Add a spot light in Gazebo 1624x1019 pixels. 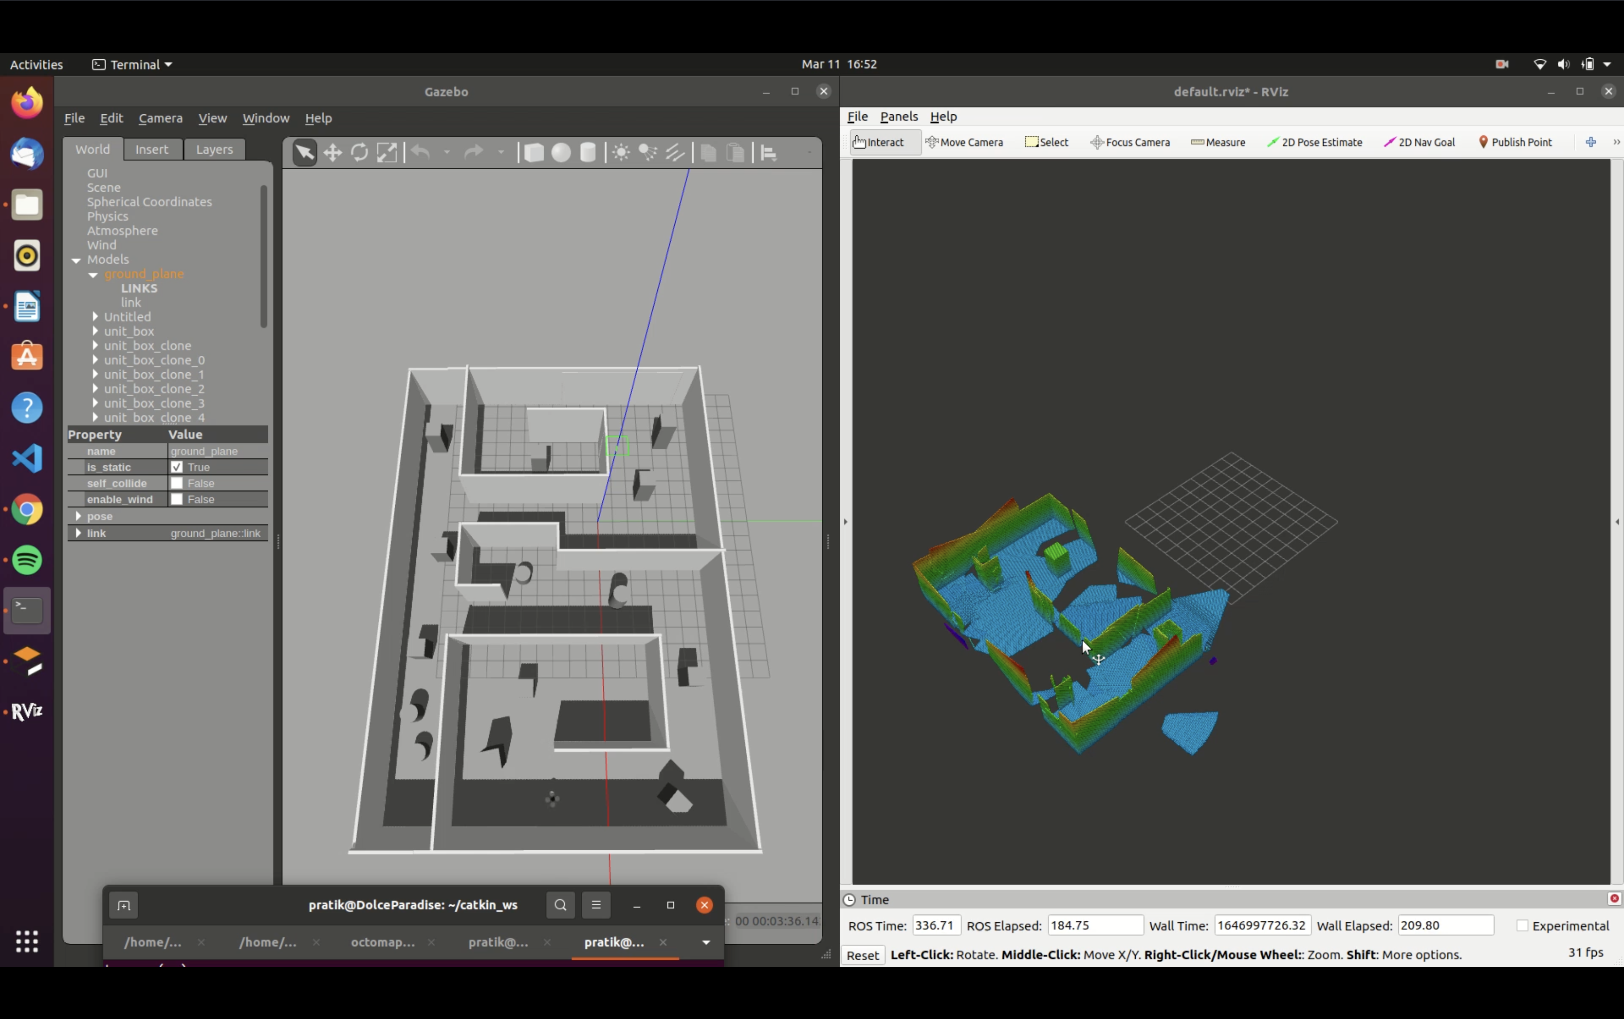pyautogui.click(x=648, y=153)
